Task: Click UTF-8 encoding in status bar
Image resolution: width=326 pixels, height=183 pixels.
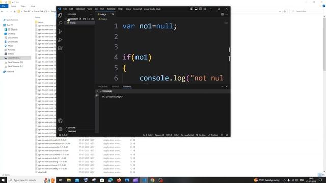Action: click(x=169, y=135)
